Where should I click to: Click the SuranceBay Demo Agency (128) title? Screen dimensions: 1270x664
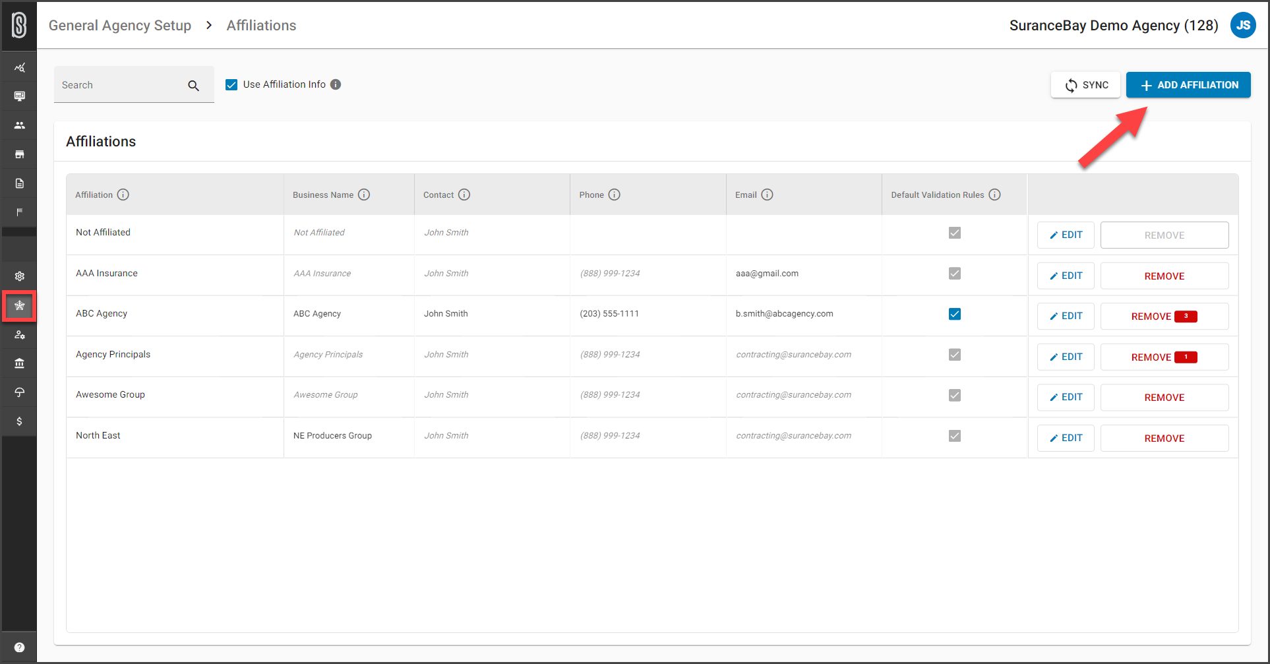click(x=1114, y=25)
